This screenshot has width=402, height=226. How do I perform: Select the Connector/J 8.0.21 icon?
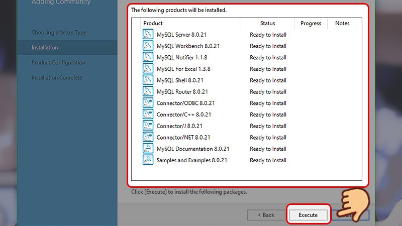(x=148, y=126)
